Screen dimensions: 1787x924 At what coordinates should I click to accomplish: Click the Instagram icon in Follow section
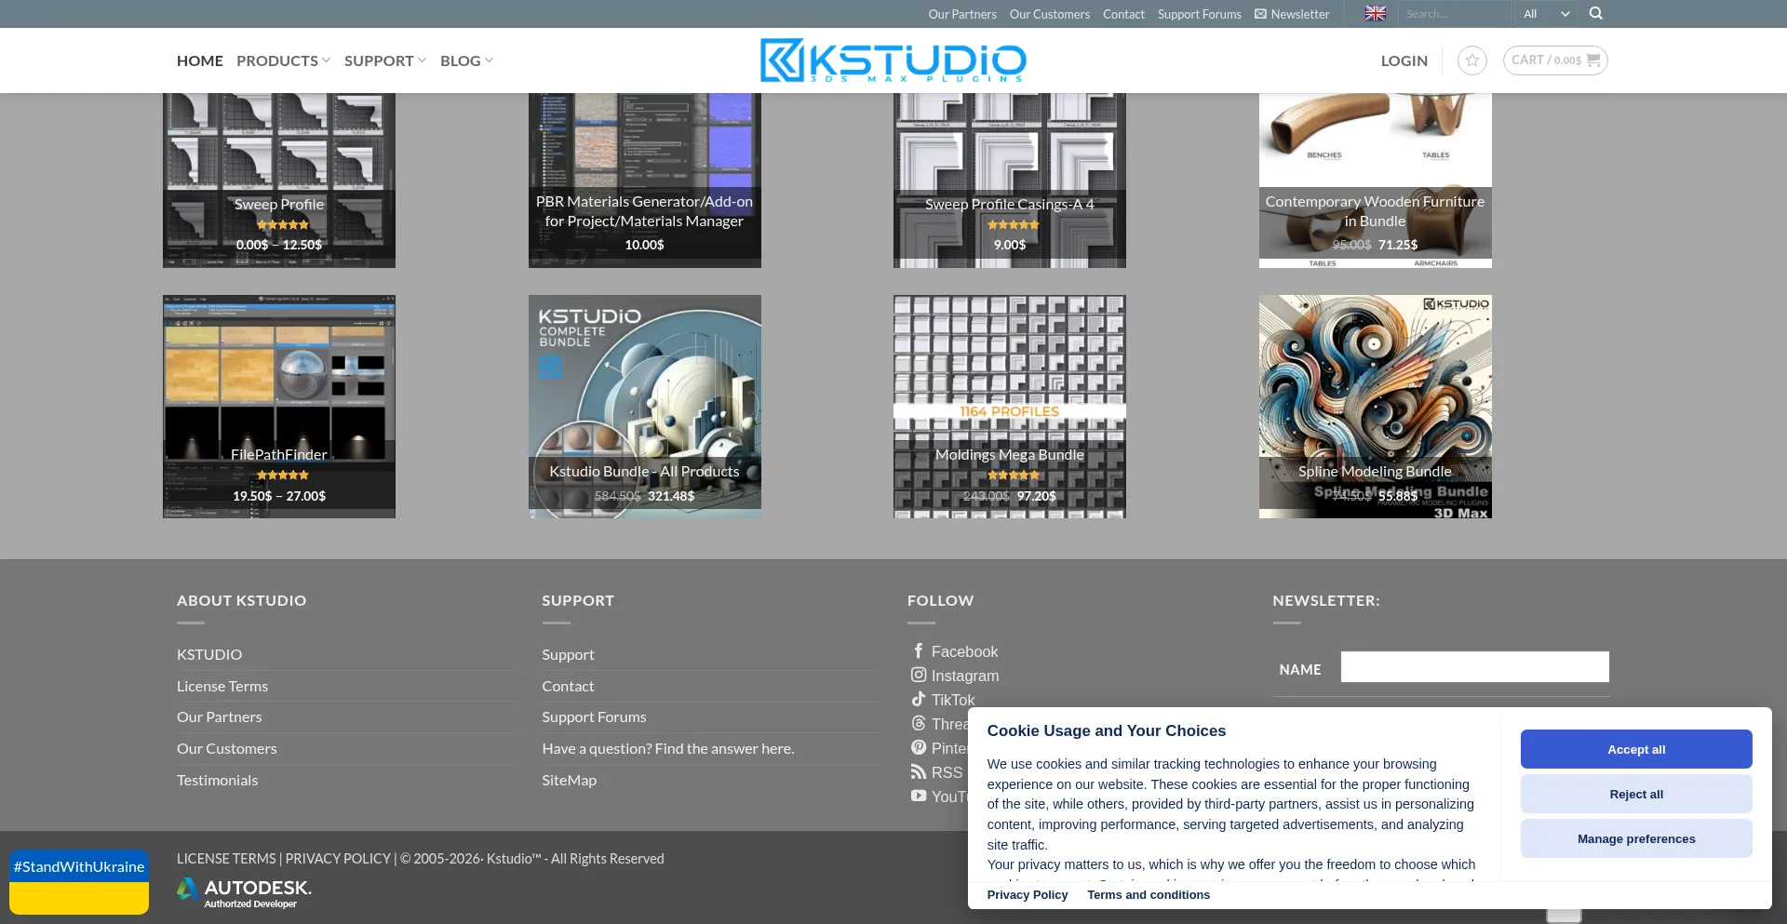coord(919,676)
